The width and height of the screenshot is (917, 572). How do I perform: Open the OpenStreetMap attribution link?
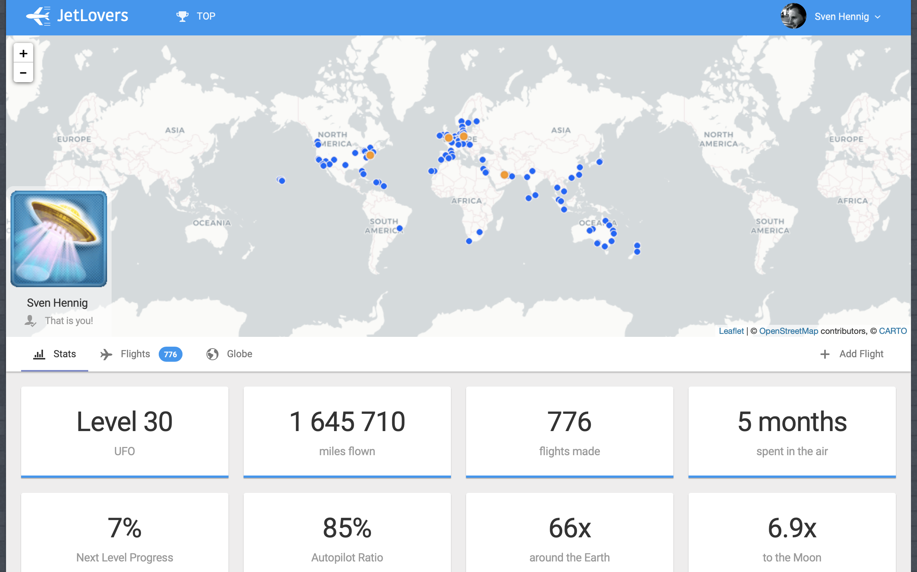[x=788, y=331]
